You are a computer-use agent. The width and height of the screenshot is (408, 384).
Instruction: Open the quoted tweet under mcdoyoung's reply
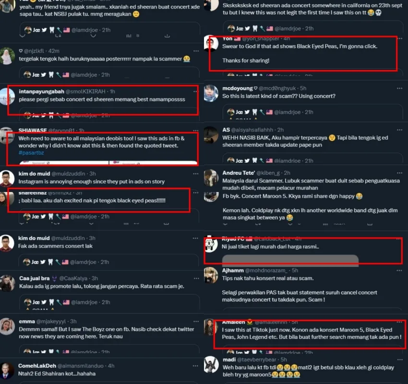click(x=313, y=112)
